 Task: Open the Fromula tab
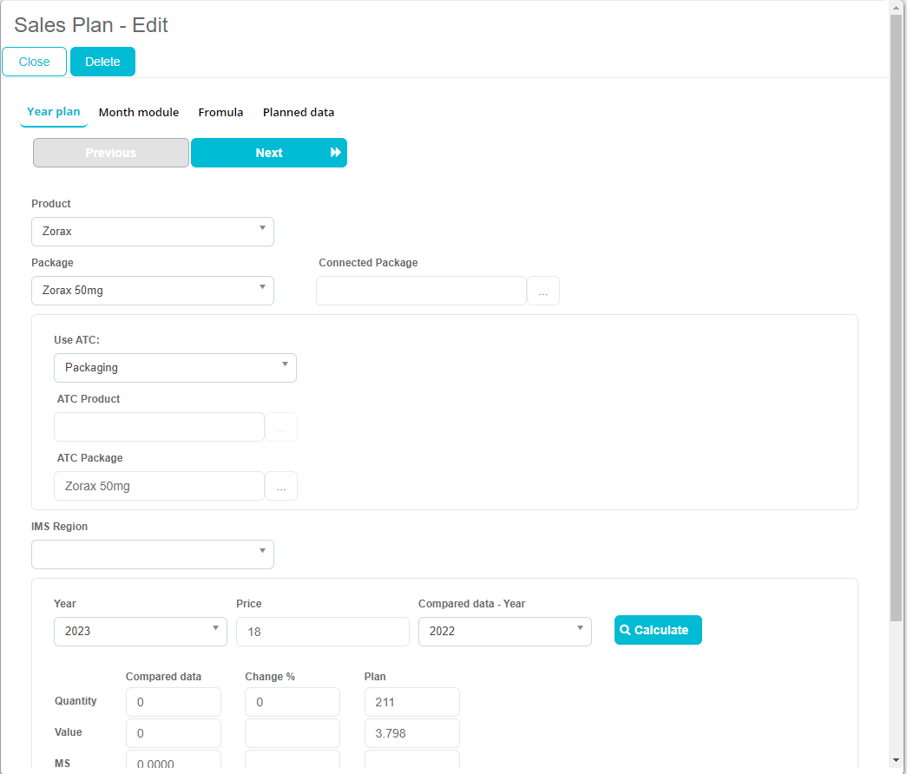tap(220, 113)
